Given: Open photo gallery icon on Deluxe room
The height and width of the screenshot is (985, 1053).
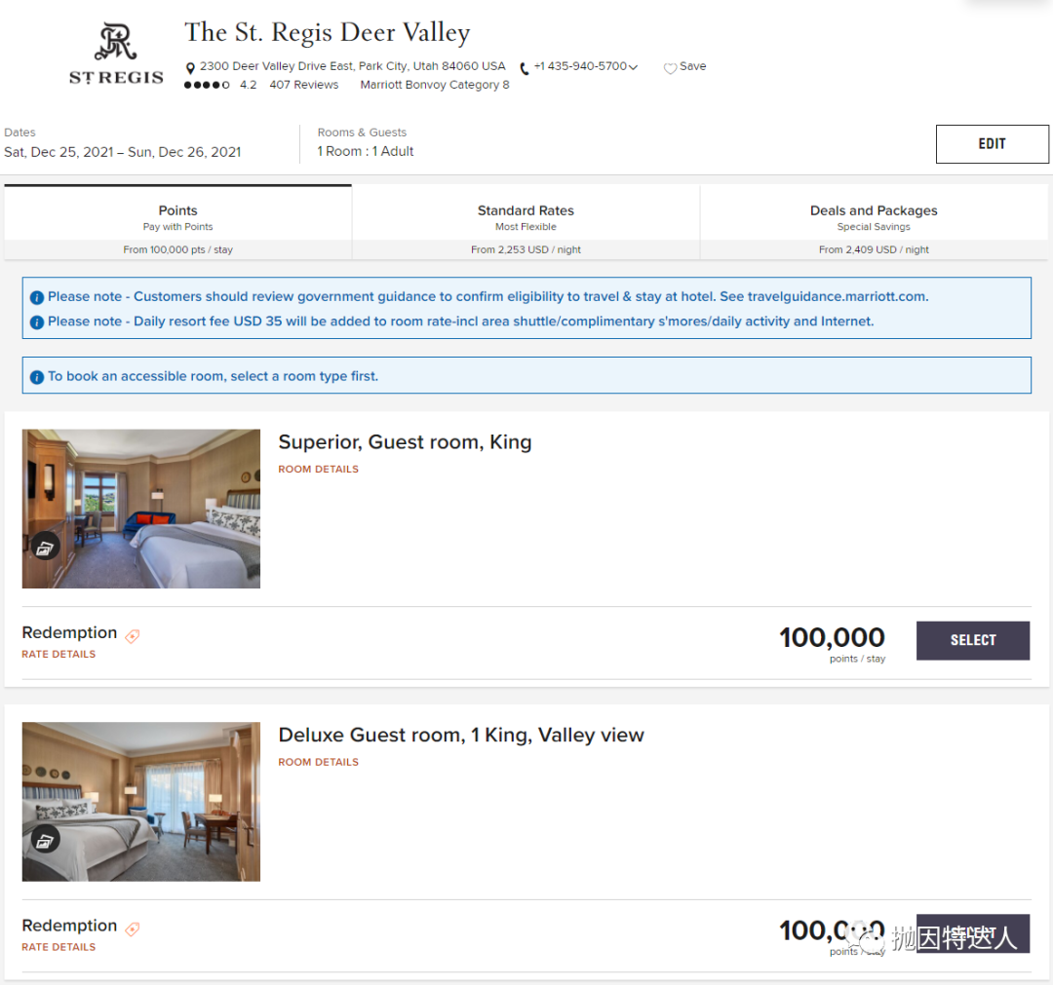Looking at the screenshot, I should (45, 840).
